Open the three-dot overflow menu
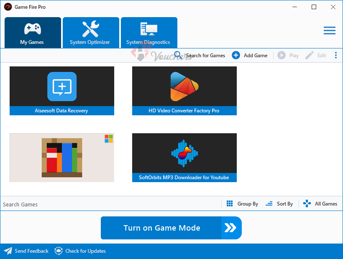 point(336,55)
